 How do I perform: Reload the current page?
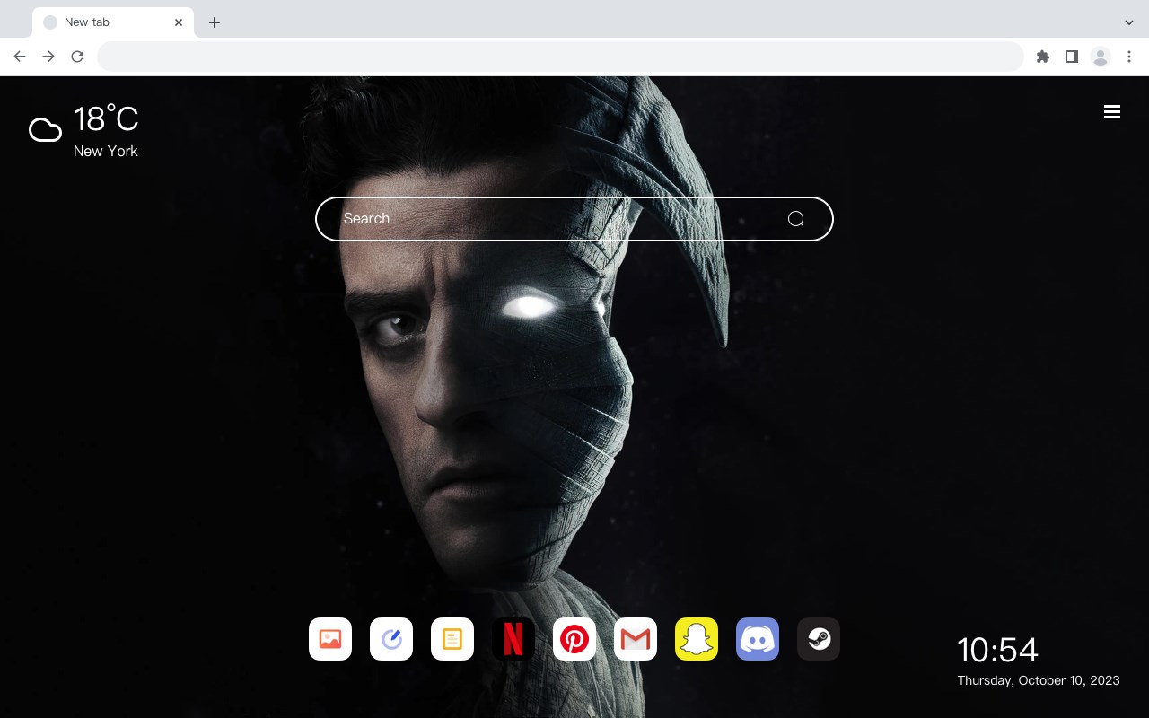(x=77, y=57)
